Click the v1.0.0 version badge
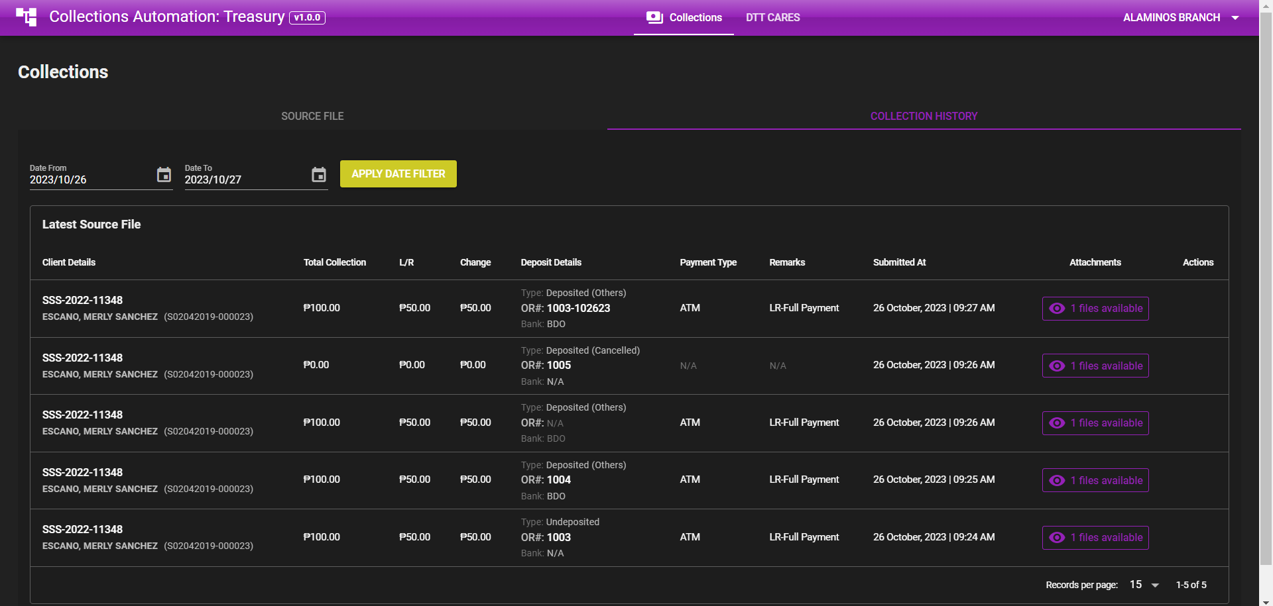The width and height of the screenshot is (1273, 606). tap(307, 18)
